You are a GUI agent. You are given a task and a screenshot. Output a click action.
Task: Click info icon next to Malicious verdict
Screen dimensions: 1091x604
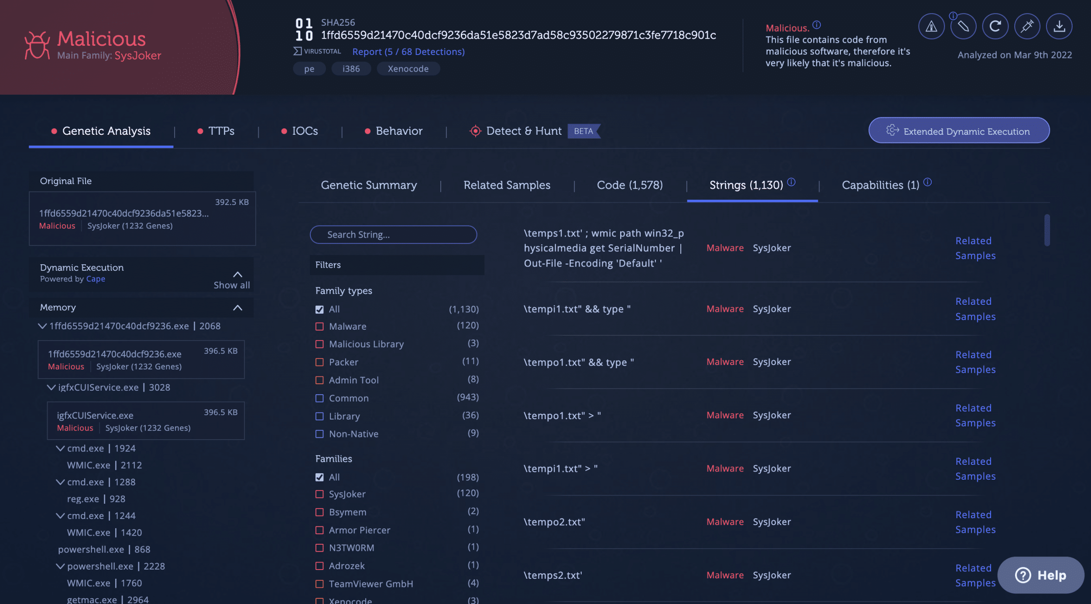point(817,25)
